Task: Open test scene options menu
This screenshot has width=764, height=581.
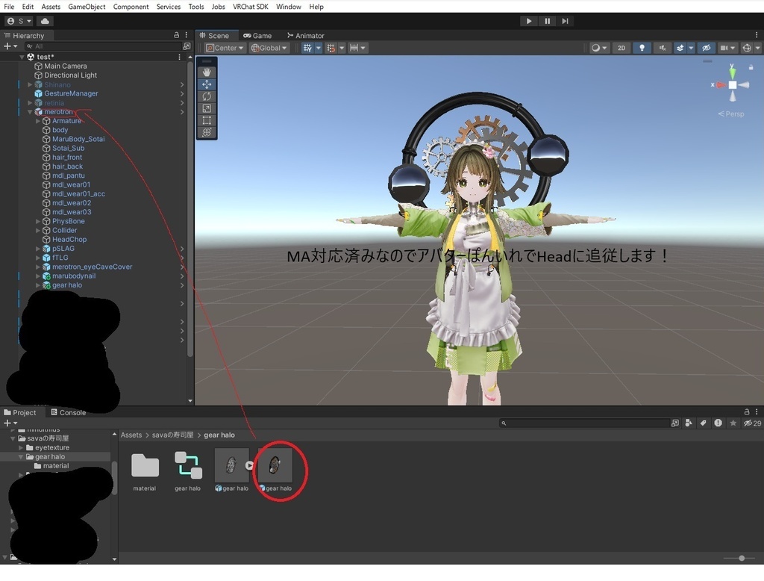Action: 179,57
